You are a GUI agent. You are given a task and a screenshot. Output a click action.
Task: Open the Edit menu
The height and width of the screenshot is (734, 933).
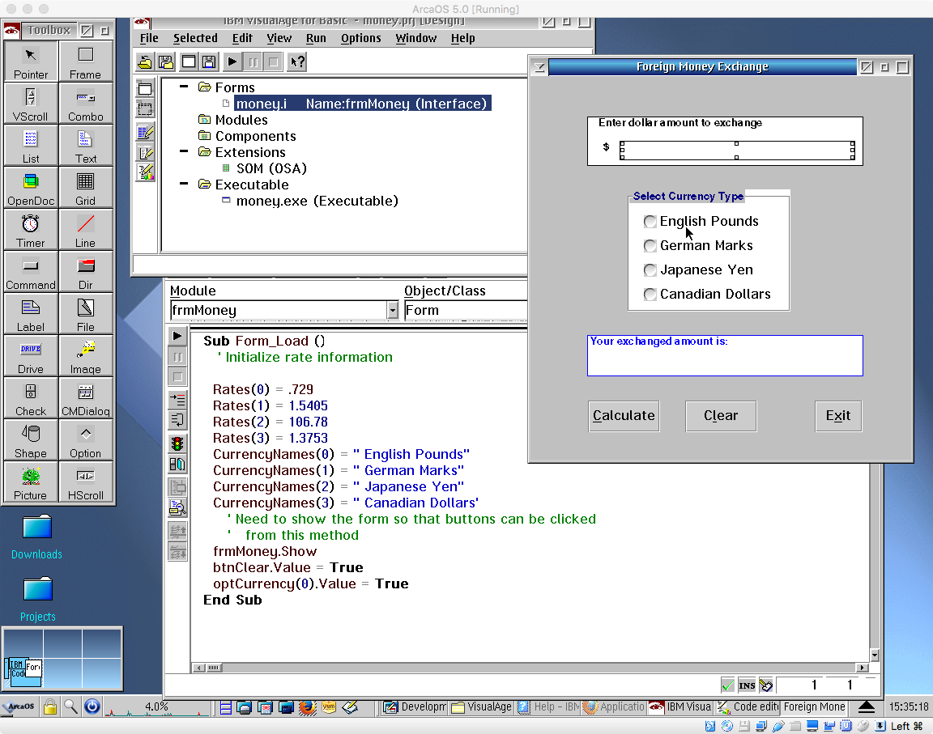242,38
